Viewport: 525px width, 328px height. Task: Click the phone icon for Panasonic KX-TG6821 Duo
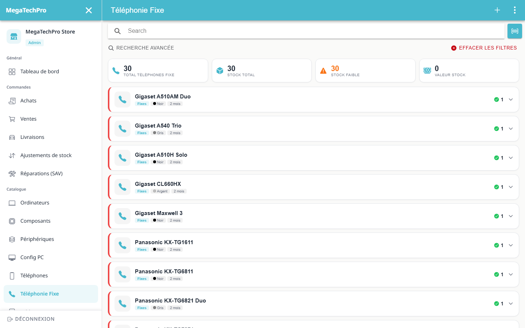122,304
